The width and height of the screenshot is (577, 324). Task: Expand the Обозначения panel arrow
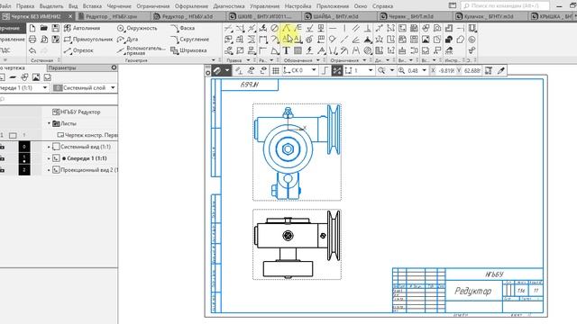tap(318, 60)
